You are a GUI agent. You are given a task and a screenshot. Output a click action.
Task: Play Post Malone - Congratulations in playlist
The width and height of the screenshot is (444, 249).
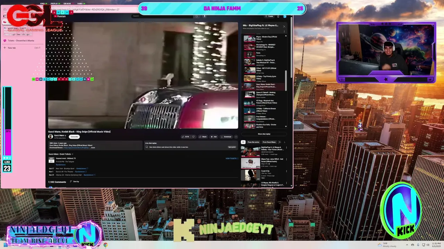click(x=264, y=119)
